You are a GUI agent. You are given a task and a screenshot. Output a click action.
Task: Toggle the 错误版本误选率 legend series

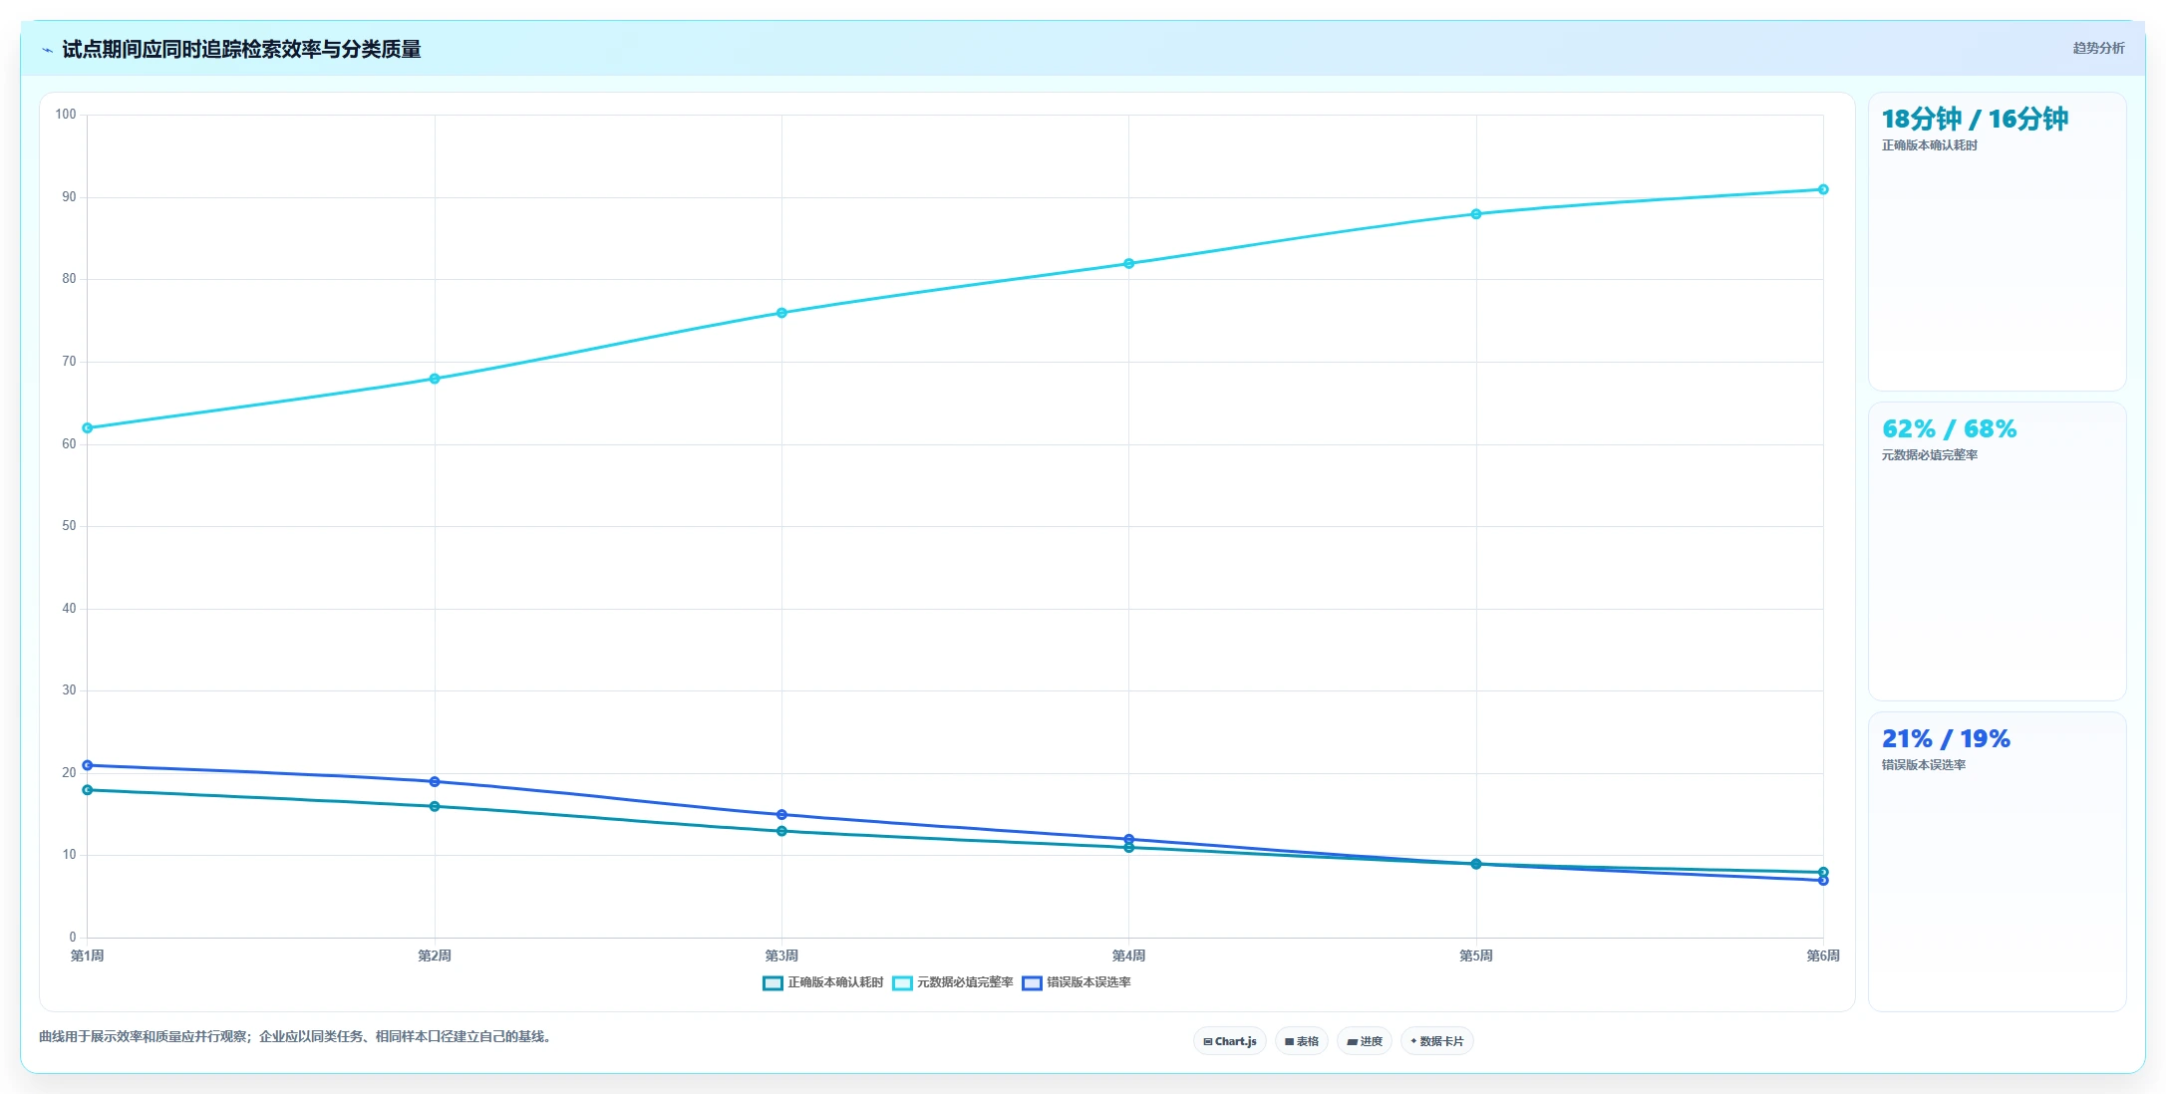[1077, 982]
